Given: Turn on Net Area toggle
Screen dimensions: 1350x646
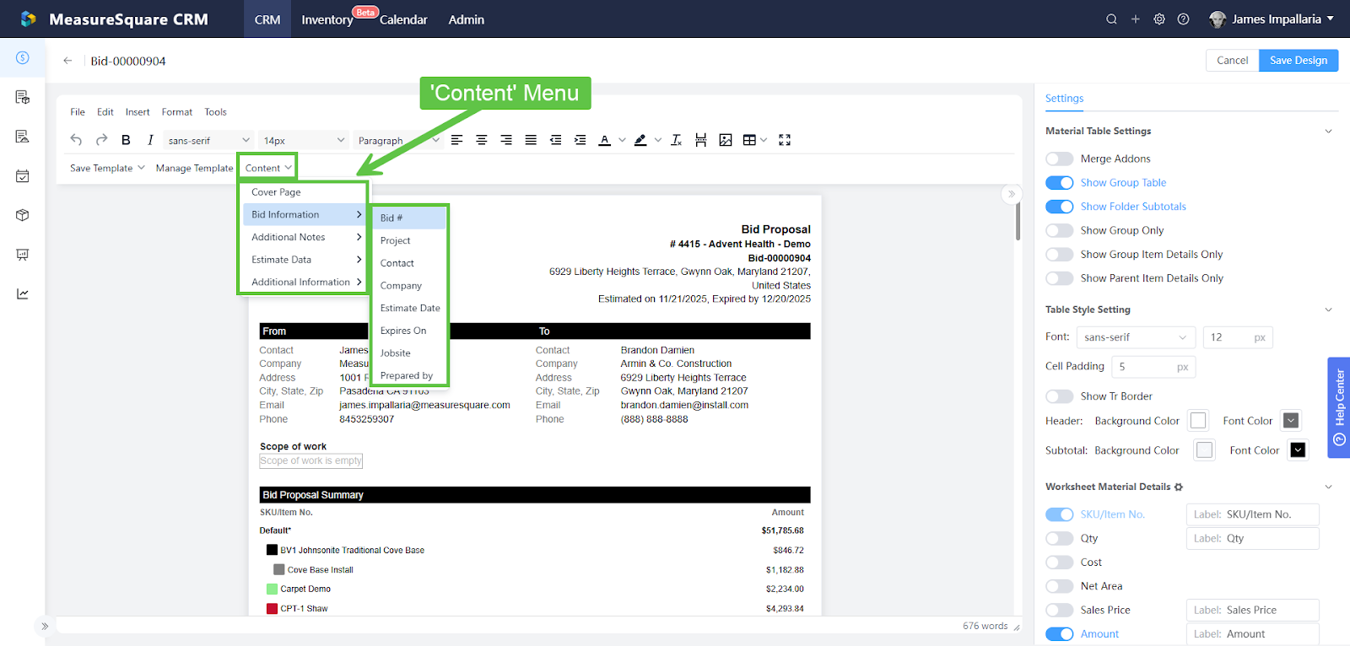Looking at the screenshot, I should point(1059,586).
